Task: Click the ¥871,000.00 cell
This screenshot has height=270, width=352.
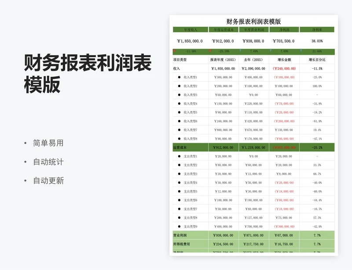Action: (253, 235)
